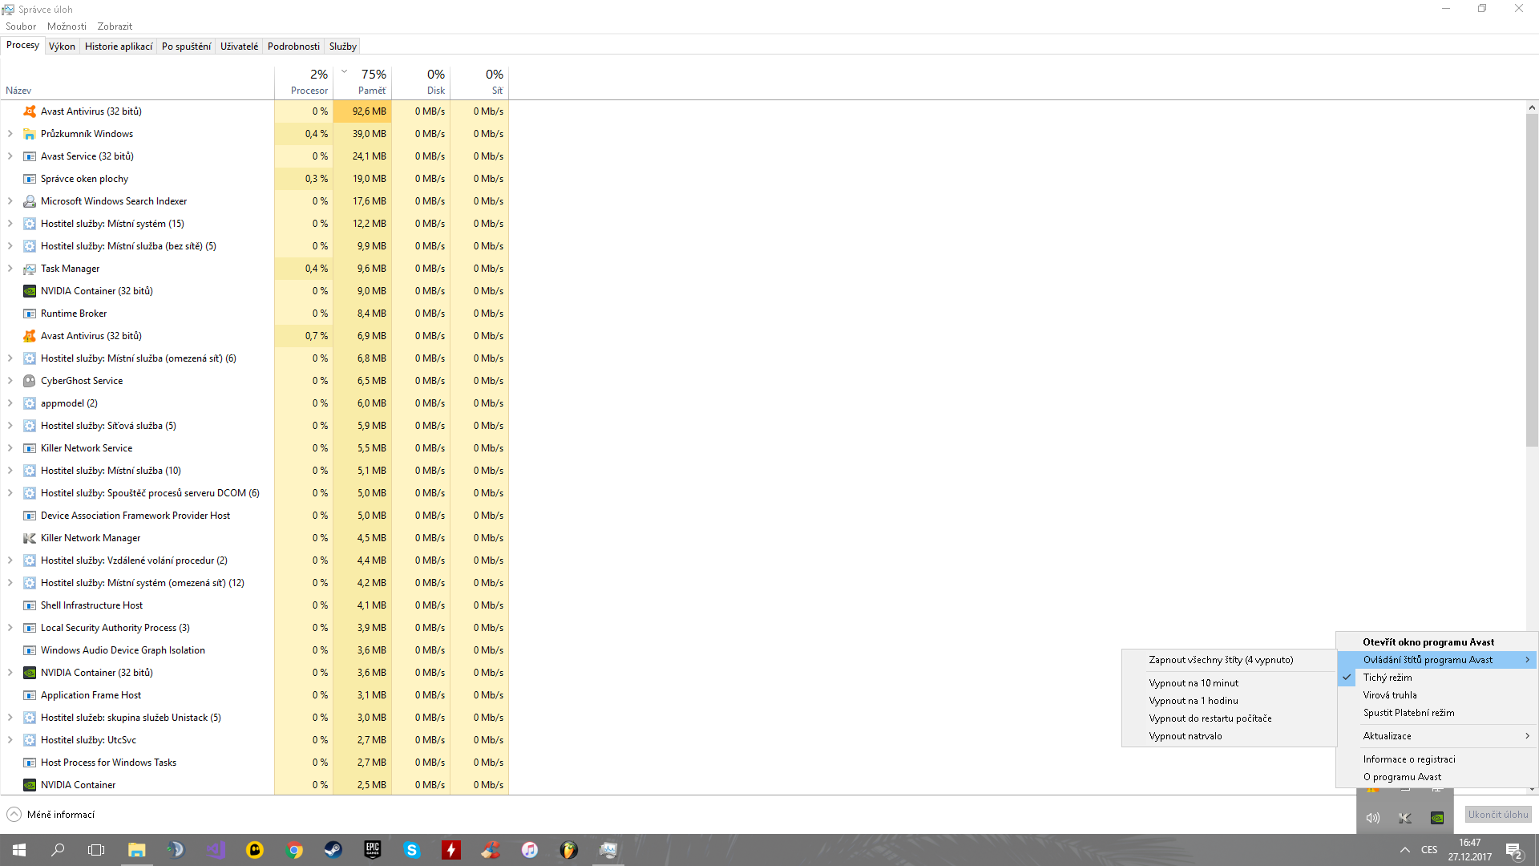The image size is (1539, 866).
Task: Choose Otevřít okno programu Avast
Action: pyautogui.click(x=1437, y=642)
